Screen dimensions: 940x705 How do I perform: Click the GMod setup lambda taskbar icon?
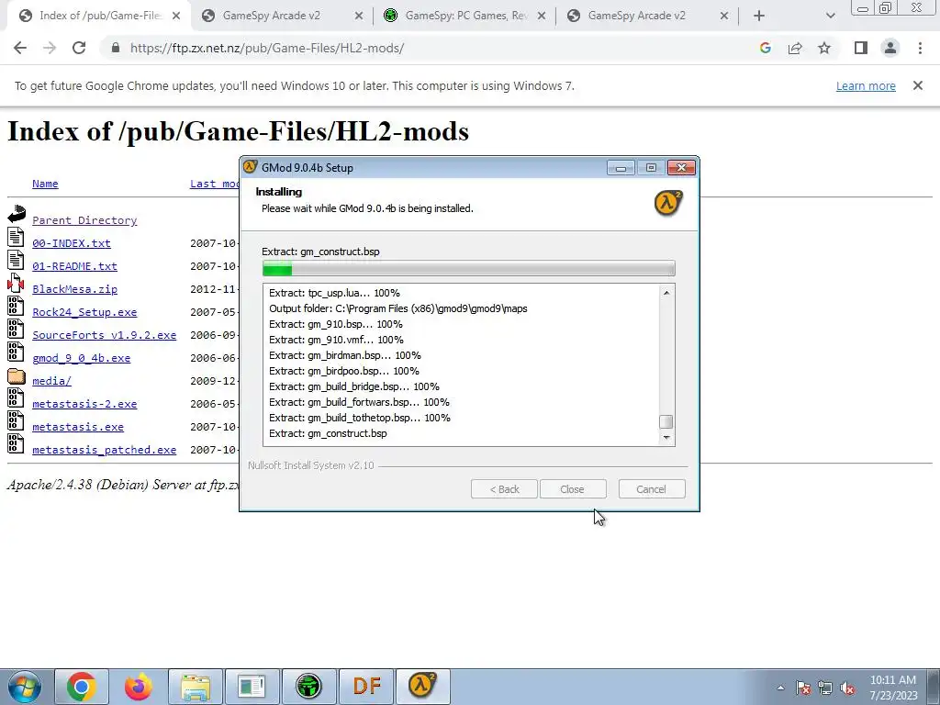coord(422,687)
